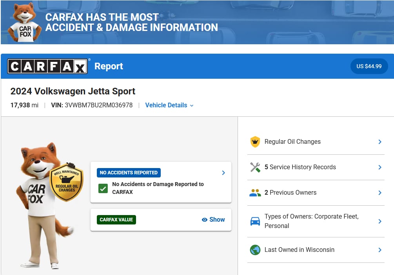The image size is (394, 275).
Task: Click the green no-accidents checkmark box
Action: (103, 188)
